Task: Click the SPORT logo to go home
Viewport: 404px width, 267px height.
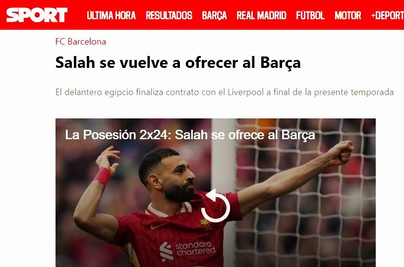Action: [x=37, y=15]
